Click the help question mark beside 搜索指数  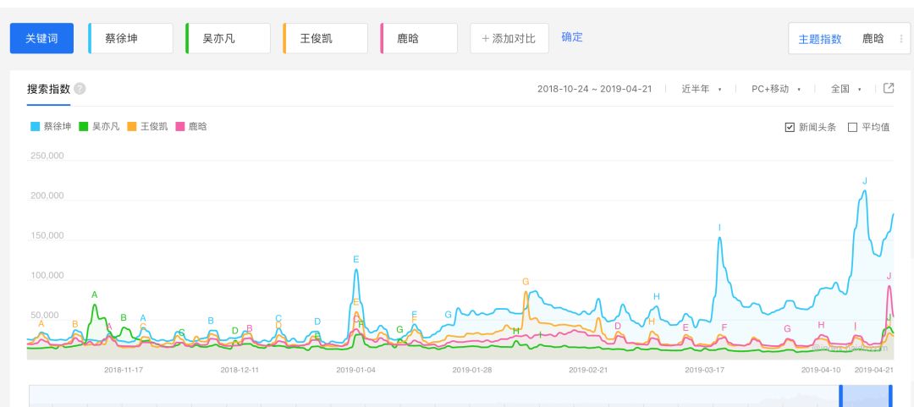[x=80, y=89]
